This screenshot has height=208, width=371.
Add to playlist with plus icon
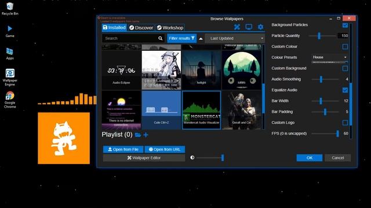tap(146, 135)
